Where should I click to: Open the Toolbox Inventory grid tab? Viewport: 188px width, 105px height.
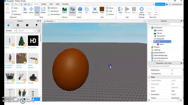[x=18, y=25]
